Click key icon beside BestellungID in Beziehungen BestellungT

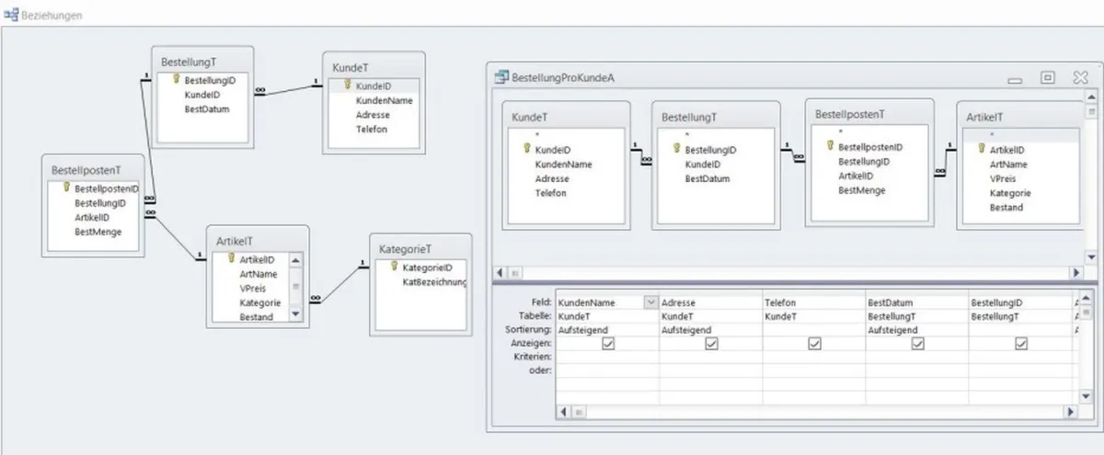coord(176,80)
